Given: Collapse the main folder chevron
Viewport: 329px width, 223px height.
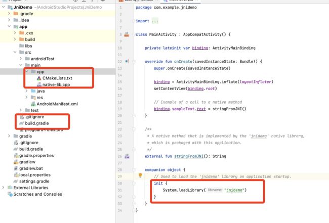Looking at the screenshot, I should pyautogui.click(x=21, y=65).
